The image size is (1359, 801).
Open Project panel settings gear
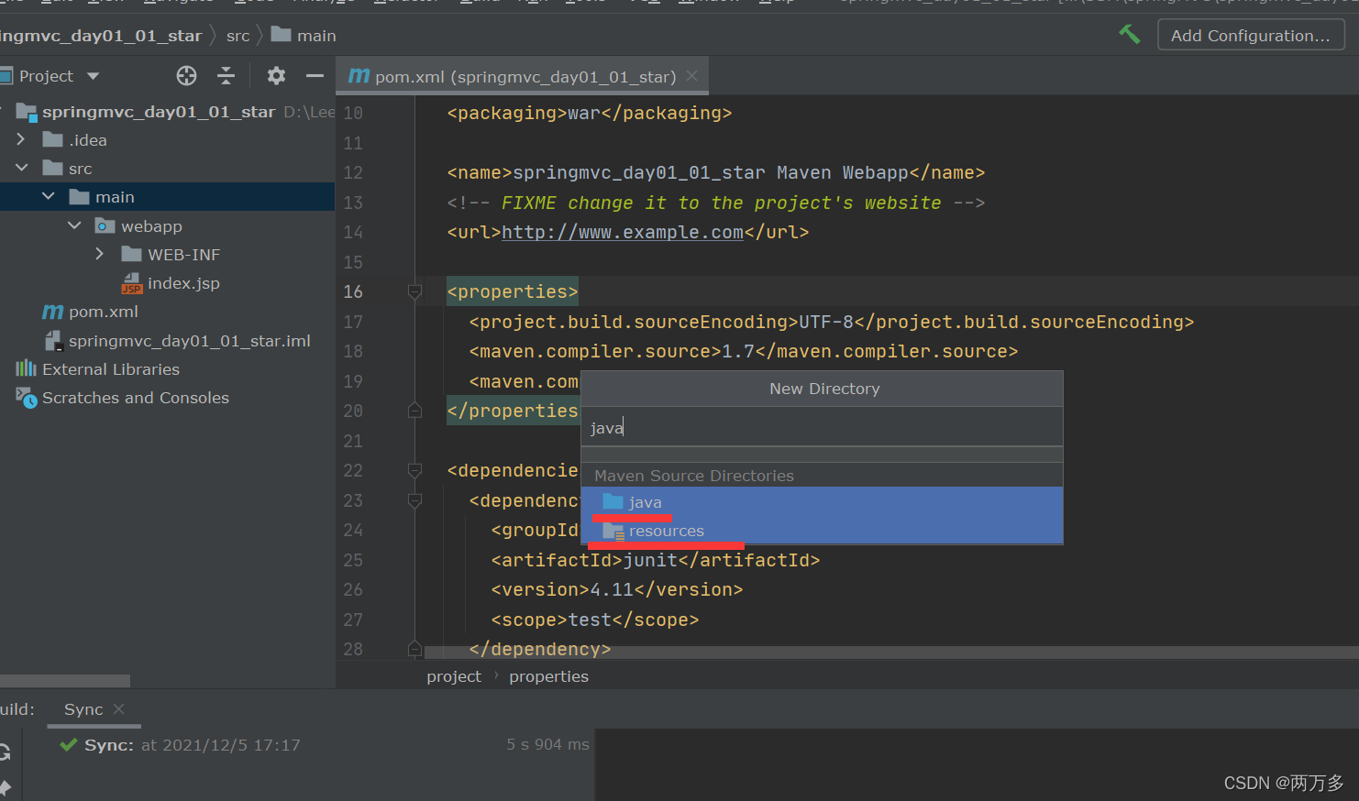point(276,76)
